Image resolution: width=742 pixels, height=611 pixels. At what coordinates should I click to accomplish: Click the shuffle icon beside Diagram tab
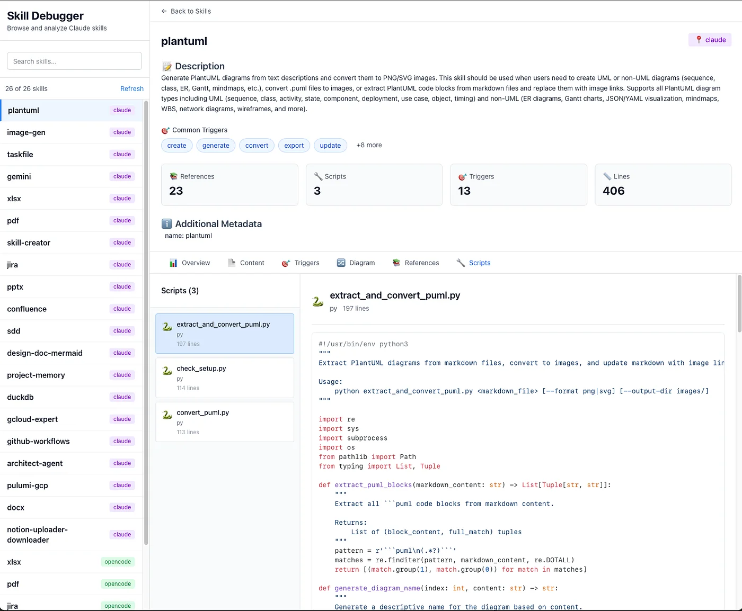[x=341, y=262]
